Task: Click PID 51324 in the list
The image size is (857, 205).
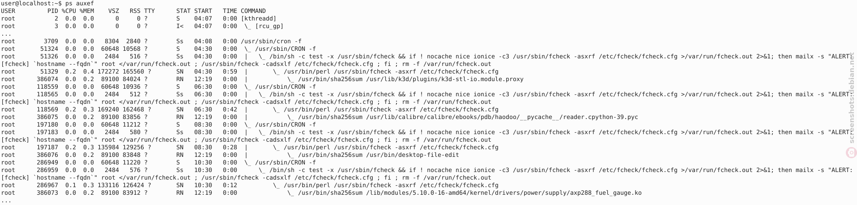Action: pos(49,49)
